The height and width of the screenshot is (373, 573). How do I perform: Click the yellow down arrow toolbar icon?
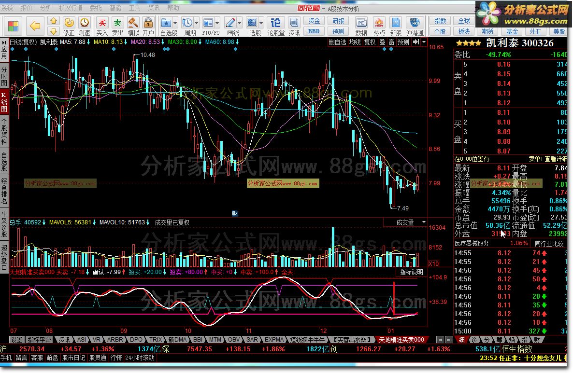point(53,31)
